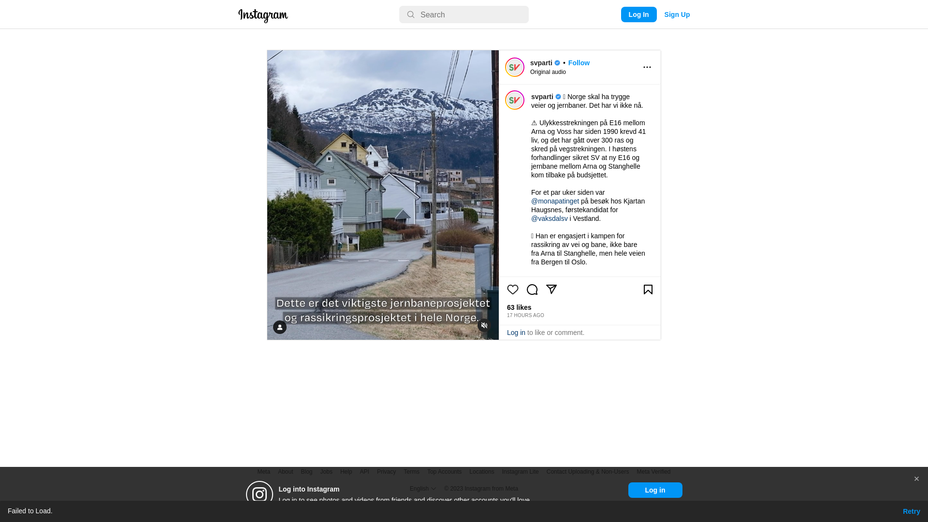Viewport: 928px width, 522px height.
Task: Save the post with the bookmark icon
Action: pos(648,290)
